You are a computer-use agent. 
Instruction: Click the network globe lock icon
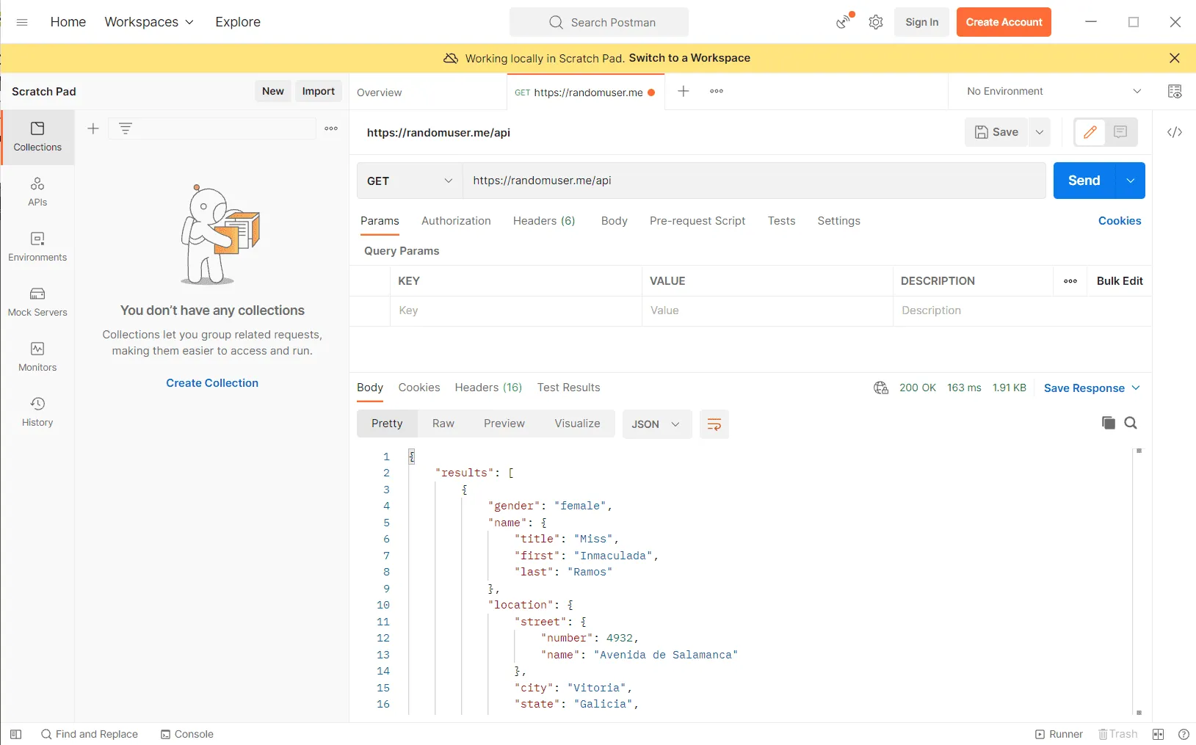(x=881, y=388)
